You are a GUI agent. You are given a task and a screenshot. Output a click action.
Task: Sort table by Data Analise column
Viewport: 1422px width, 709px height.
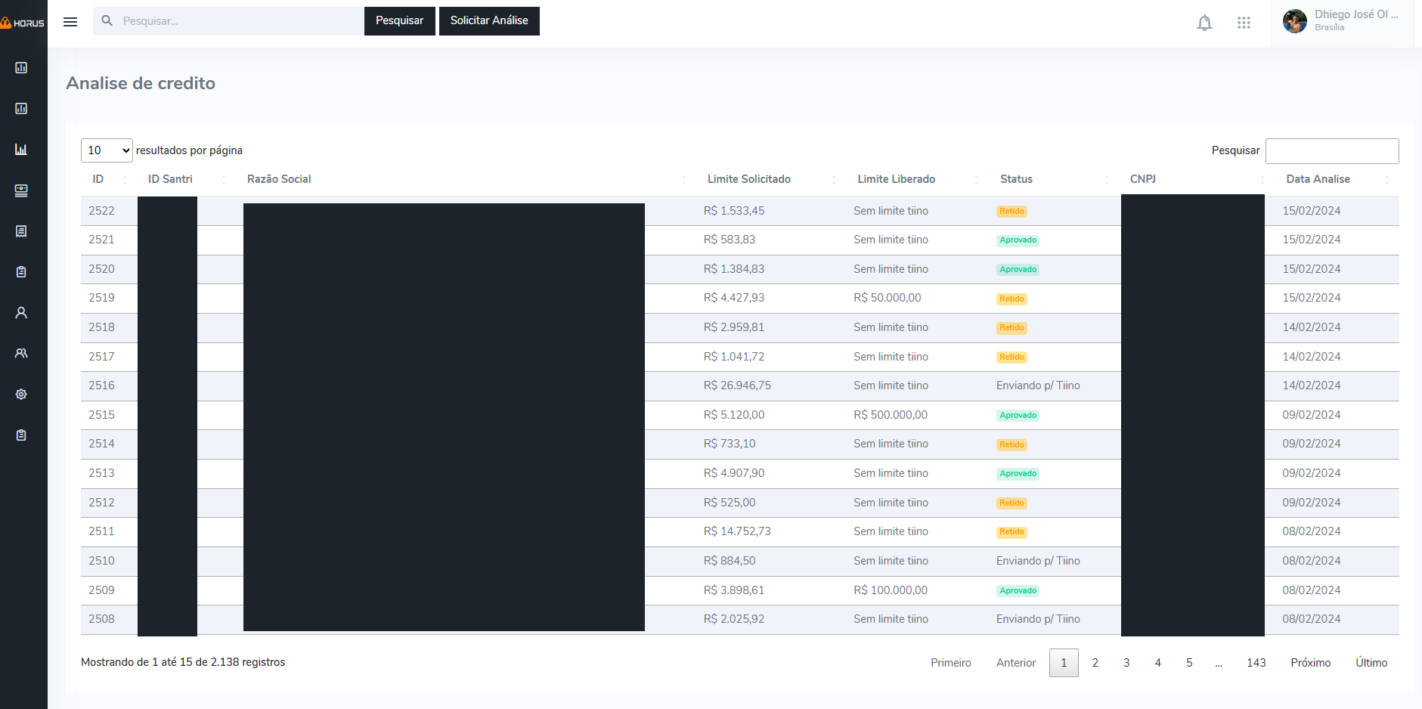[1318, 179]
